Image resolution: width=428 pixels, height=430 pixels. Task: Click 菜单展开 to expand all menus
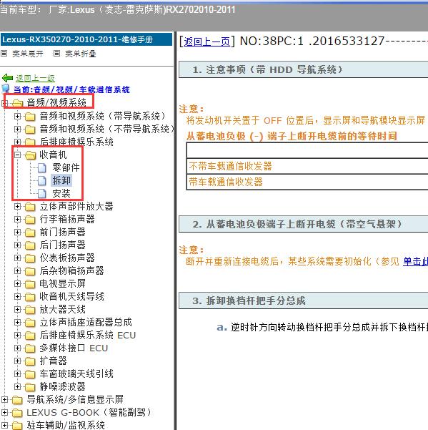click(x=28, y=54)
